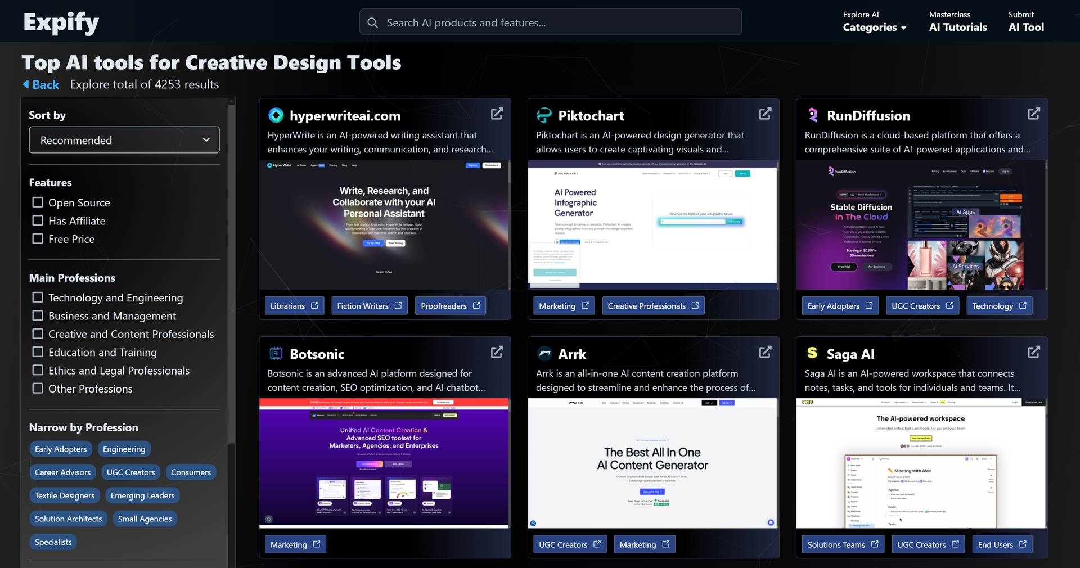
Task: Open the Proofreaders tag
Action: (x=450, y=306)
